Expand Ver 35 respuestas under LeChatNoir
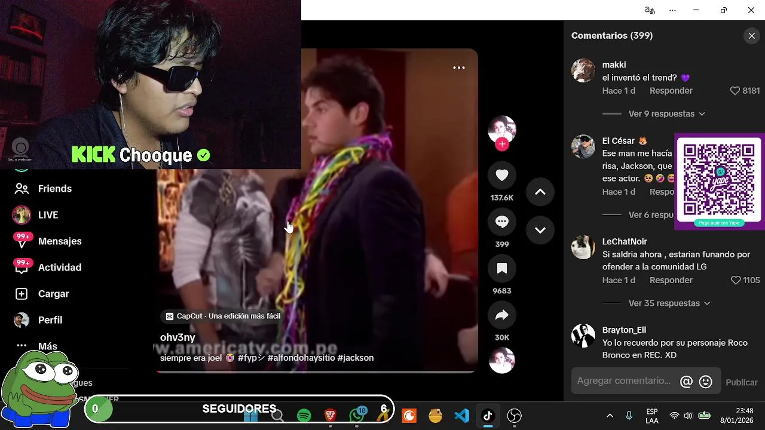Viewport: 765px width, 430px height. point(669,303)
